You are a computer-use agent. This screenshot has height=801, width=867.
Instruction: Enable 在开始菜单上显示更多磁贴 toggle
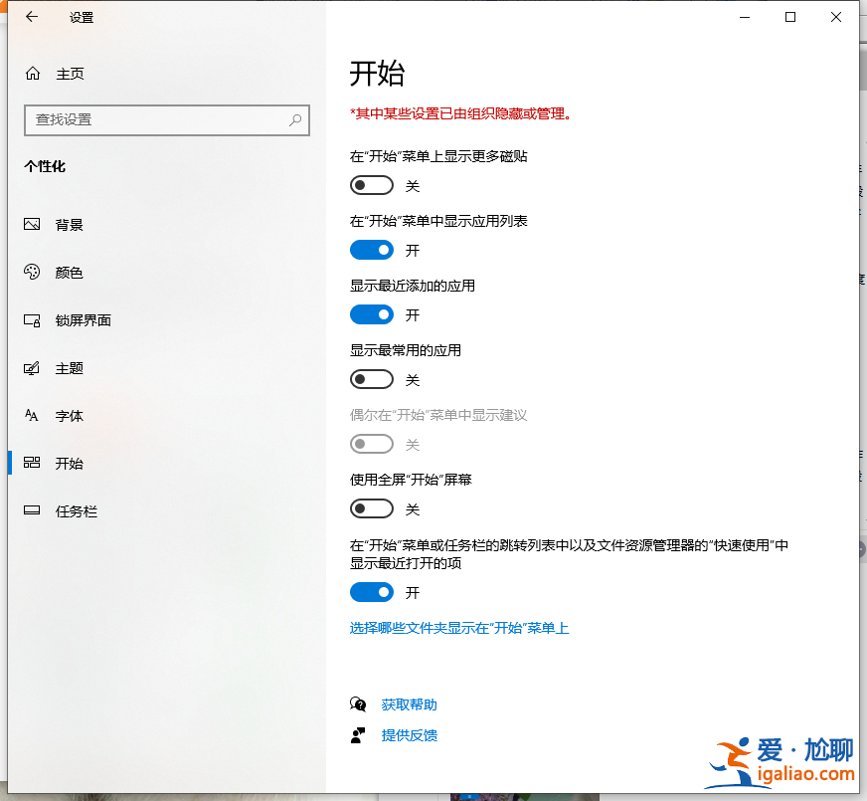coord(371,185)
